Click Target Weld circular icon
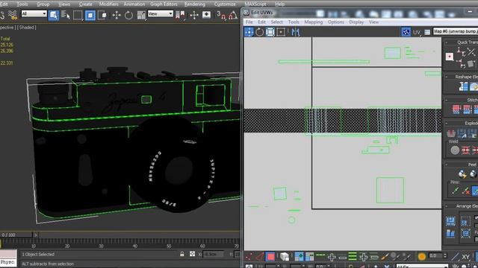 (x=455, y=150)
